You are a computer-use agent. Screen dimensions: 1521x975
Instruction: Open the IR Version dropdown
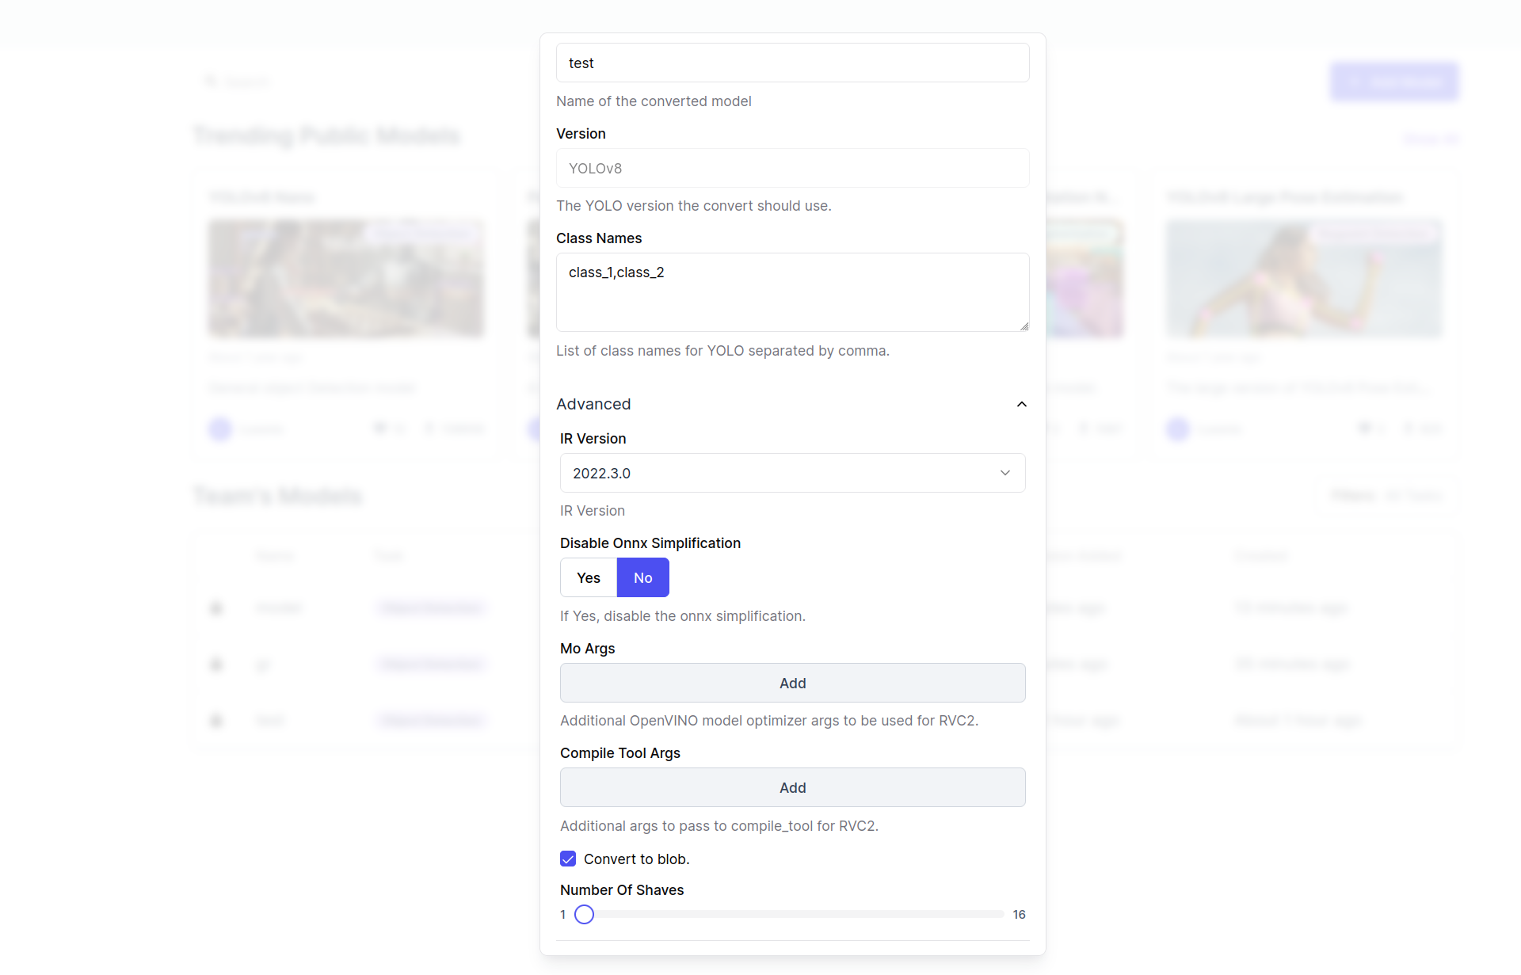[791, 473]
